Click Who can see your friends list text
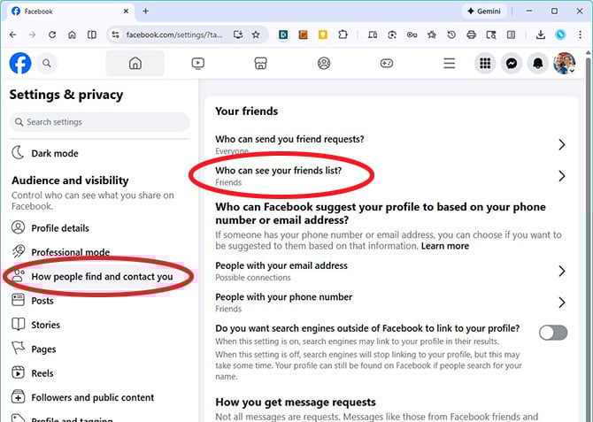This screenshot has width=593, height=422. point(278,171)
